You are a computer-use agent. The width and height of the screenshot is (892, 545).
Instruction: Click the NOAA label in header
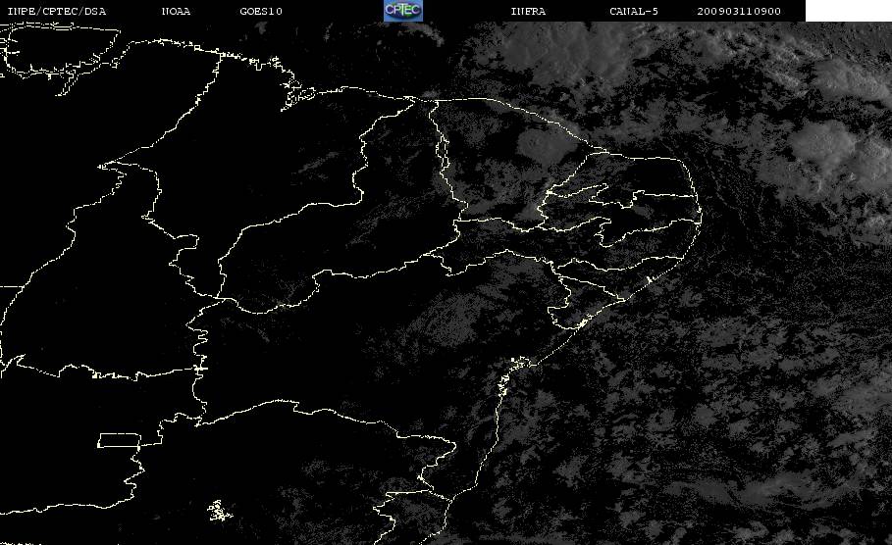[x=176, y=12]
